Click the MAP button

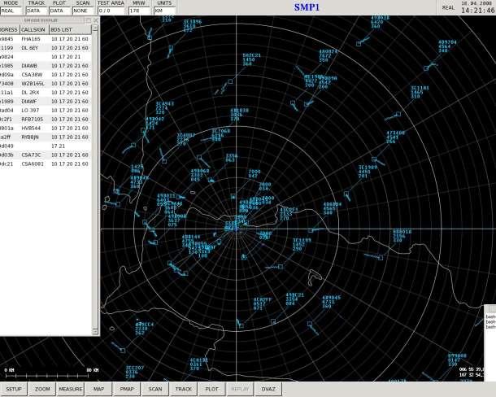click(98, 389)
